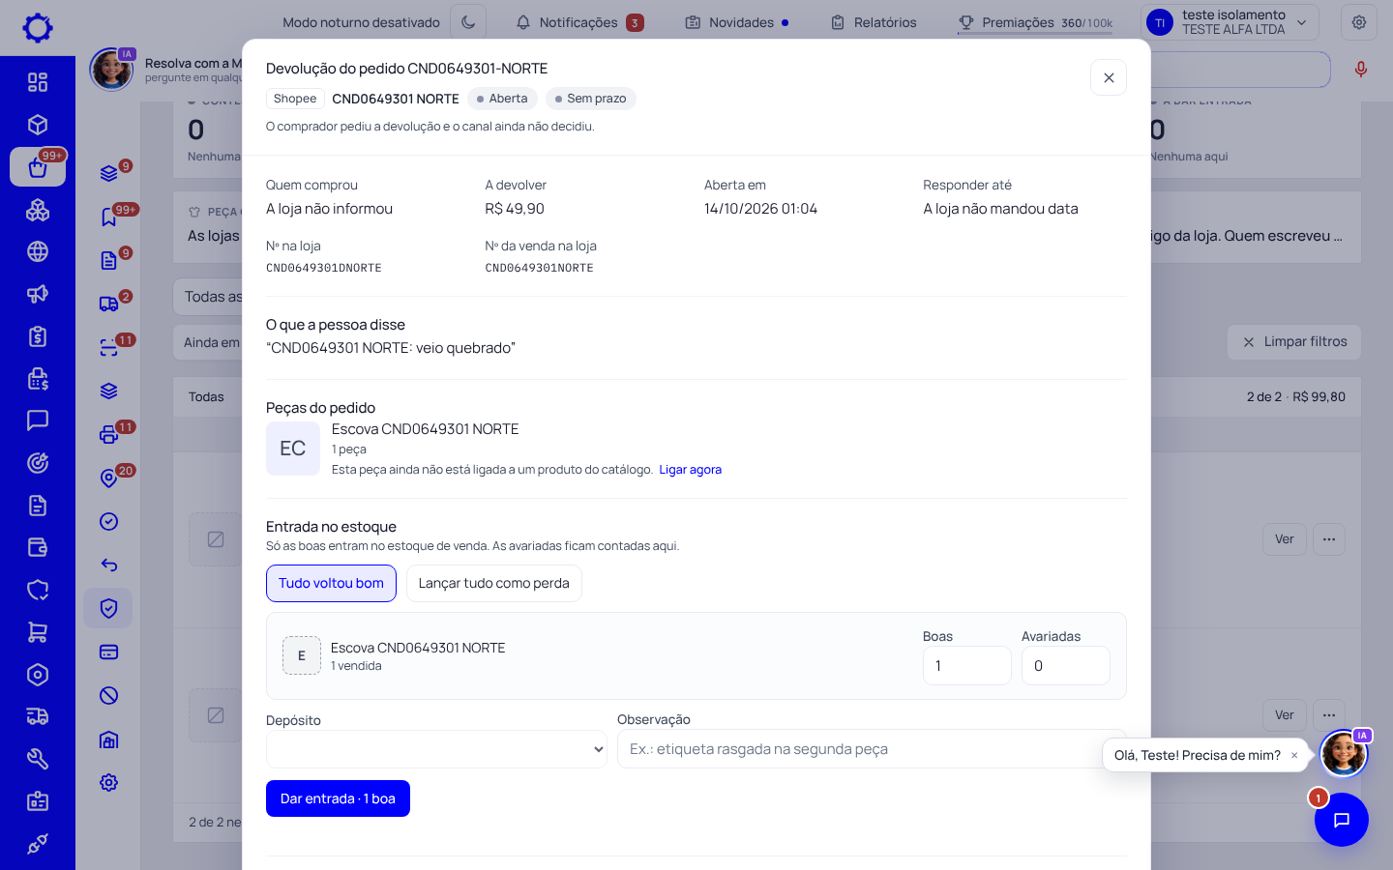Open the Depósito dropdown
1393x870 pixels.
436,749
